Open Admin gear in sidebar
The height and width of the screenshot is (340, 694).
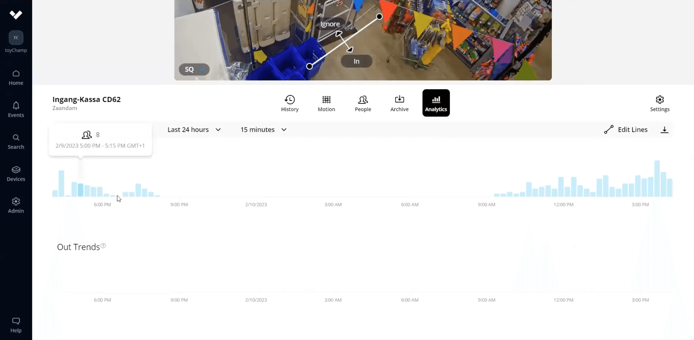coord(16,205)
